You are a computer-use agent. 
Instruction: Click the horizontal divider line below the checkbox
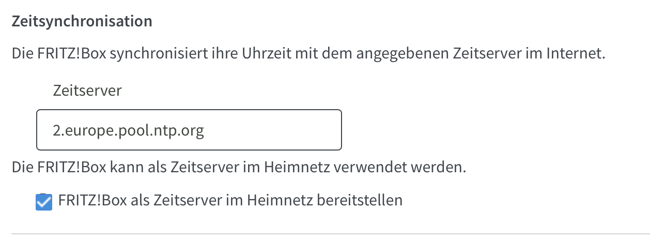(x=325, y=234)
